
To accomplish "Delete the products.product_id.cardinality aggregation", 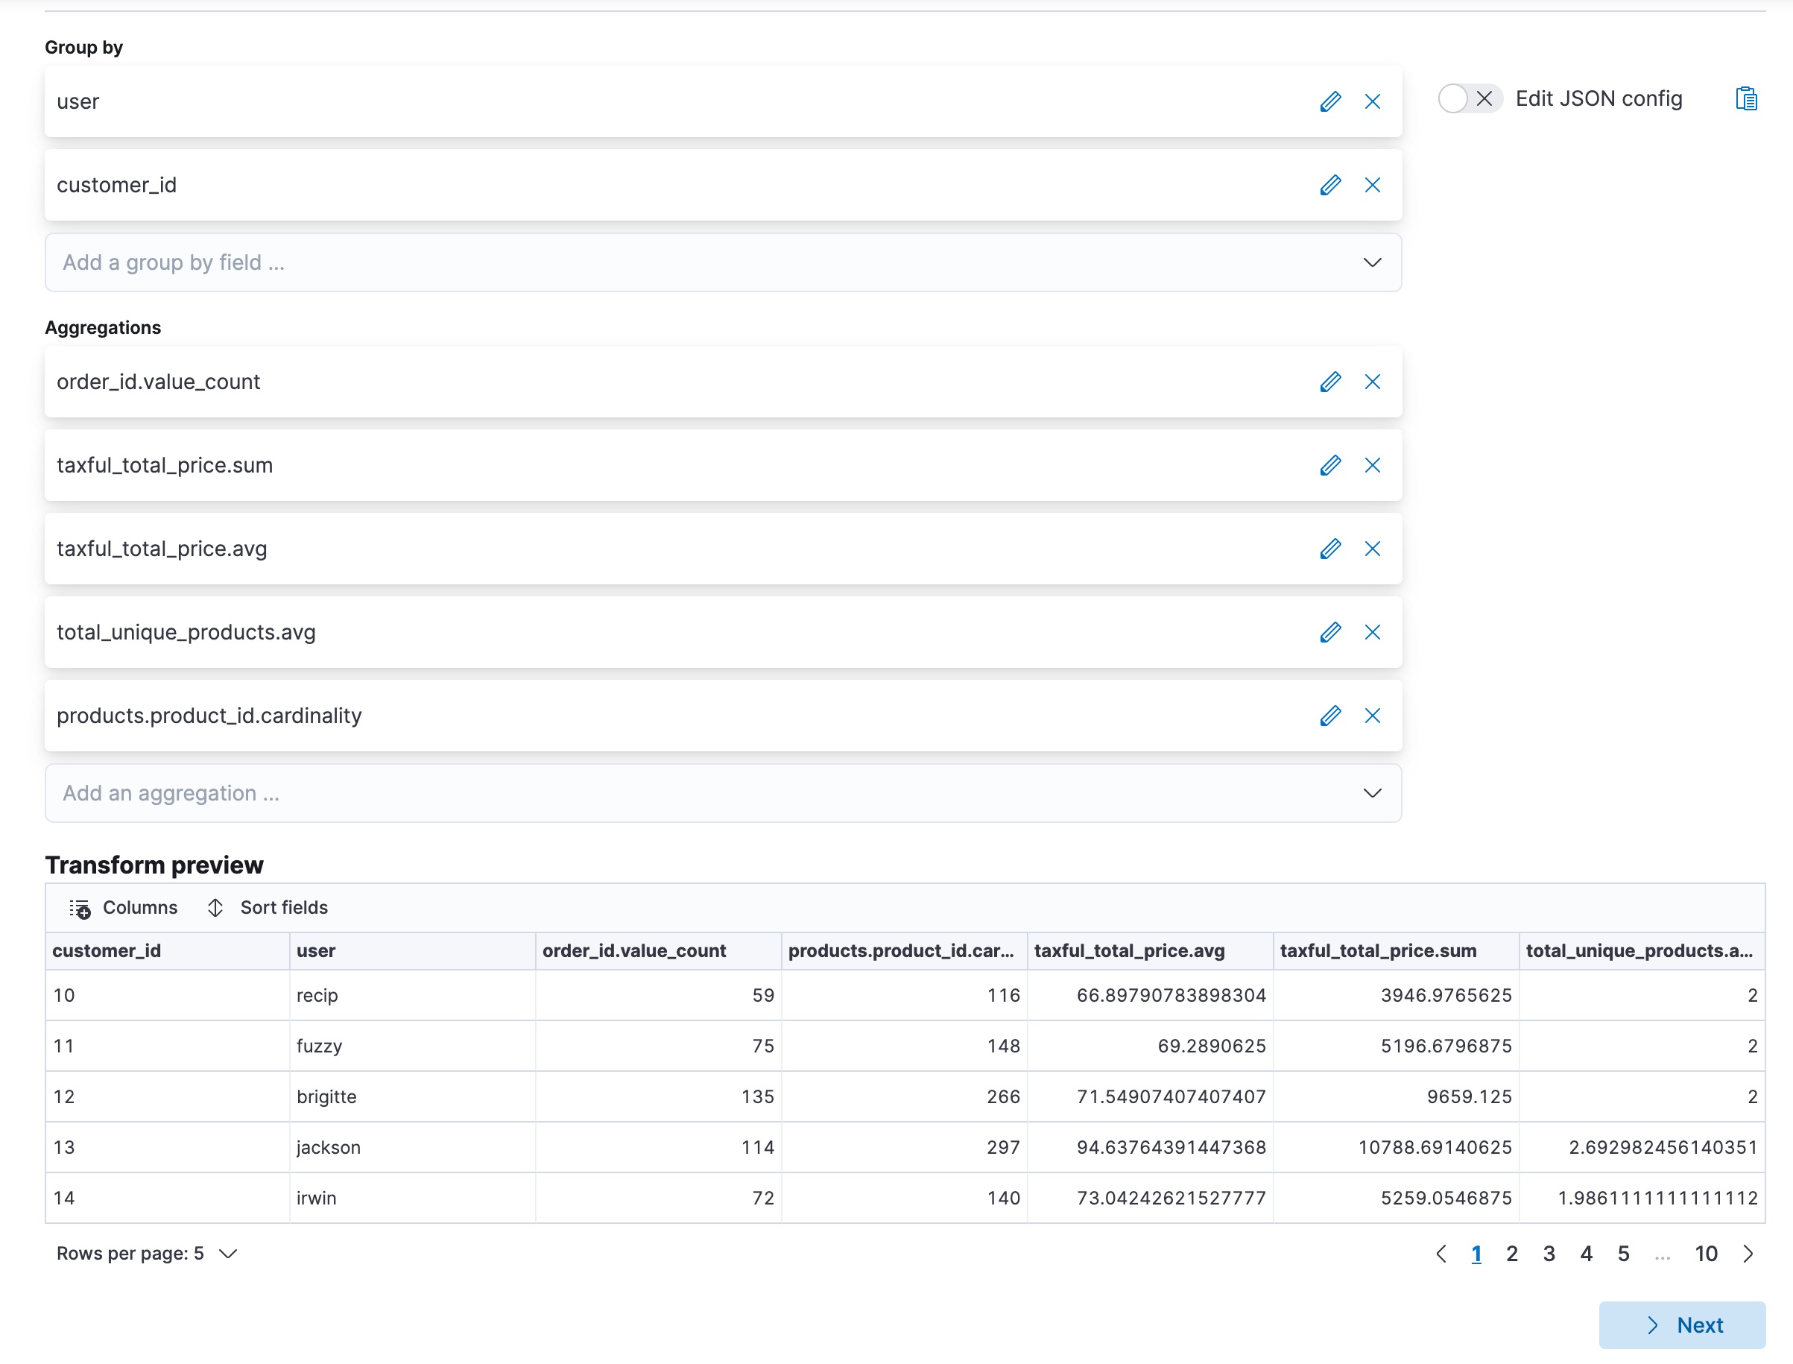I will 1373,716.
